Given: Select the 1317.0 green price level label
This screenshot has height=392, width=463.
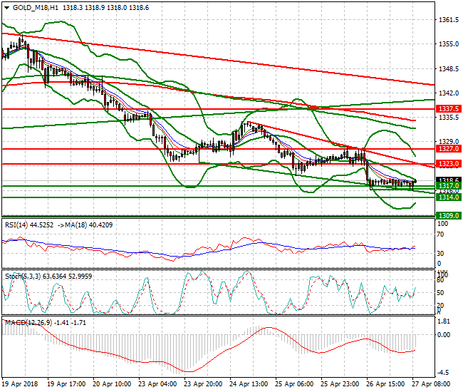Looking at the screenshot, I should click(x=449, y=186).
